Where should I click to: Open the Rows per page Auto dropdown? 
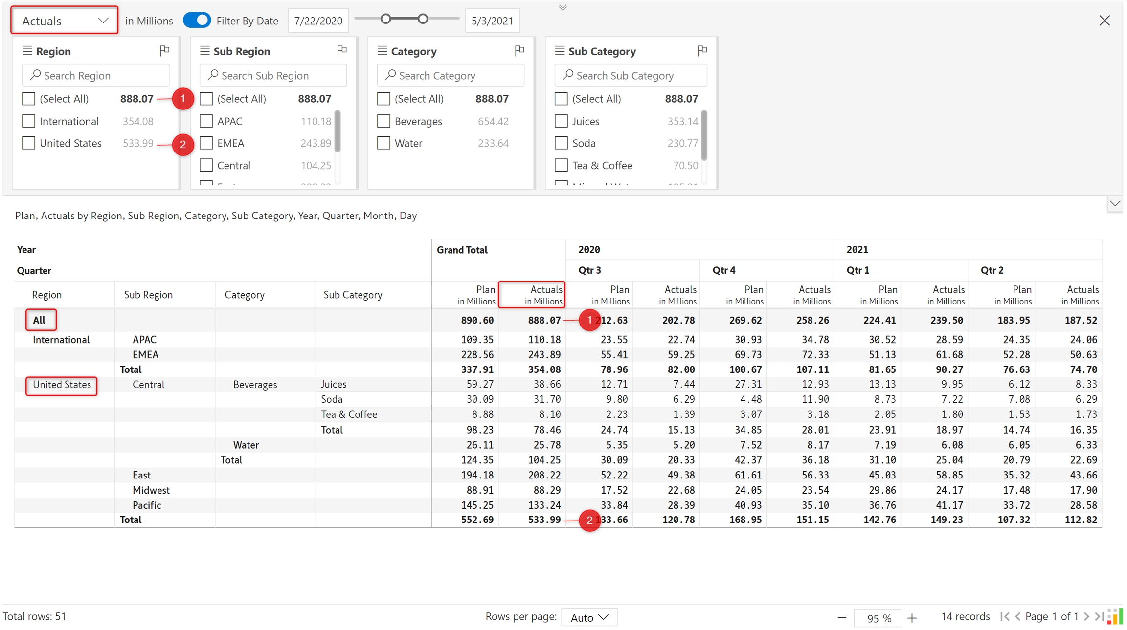(589, 617)
